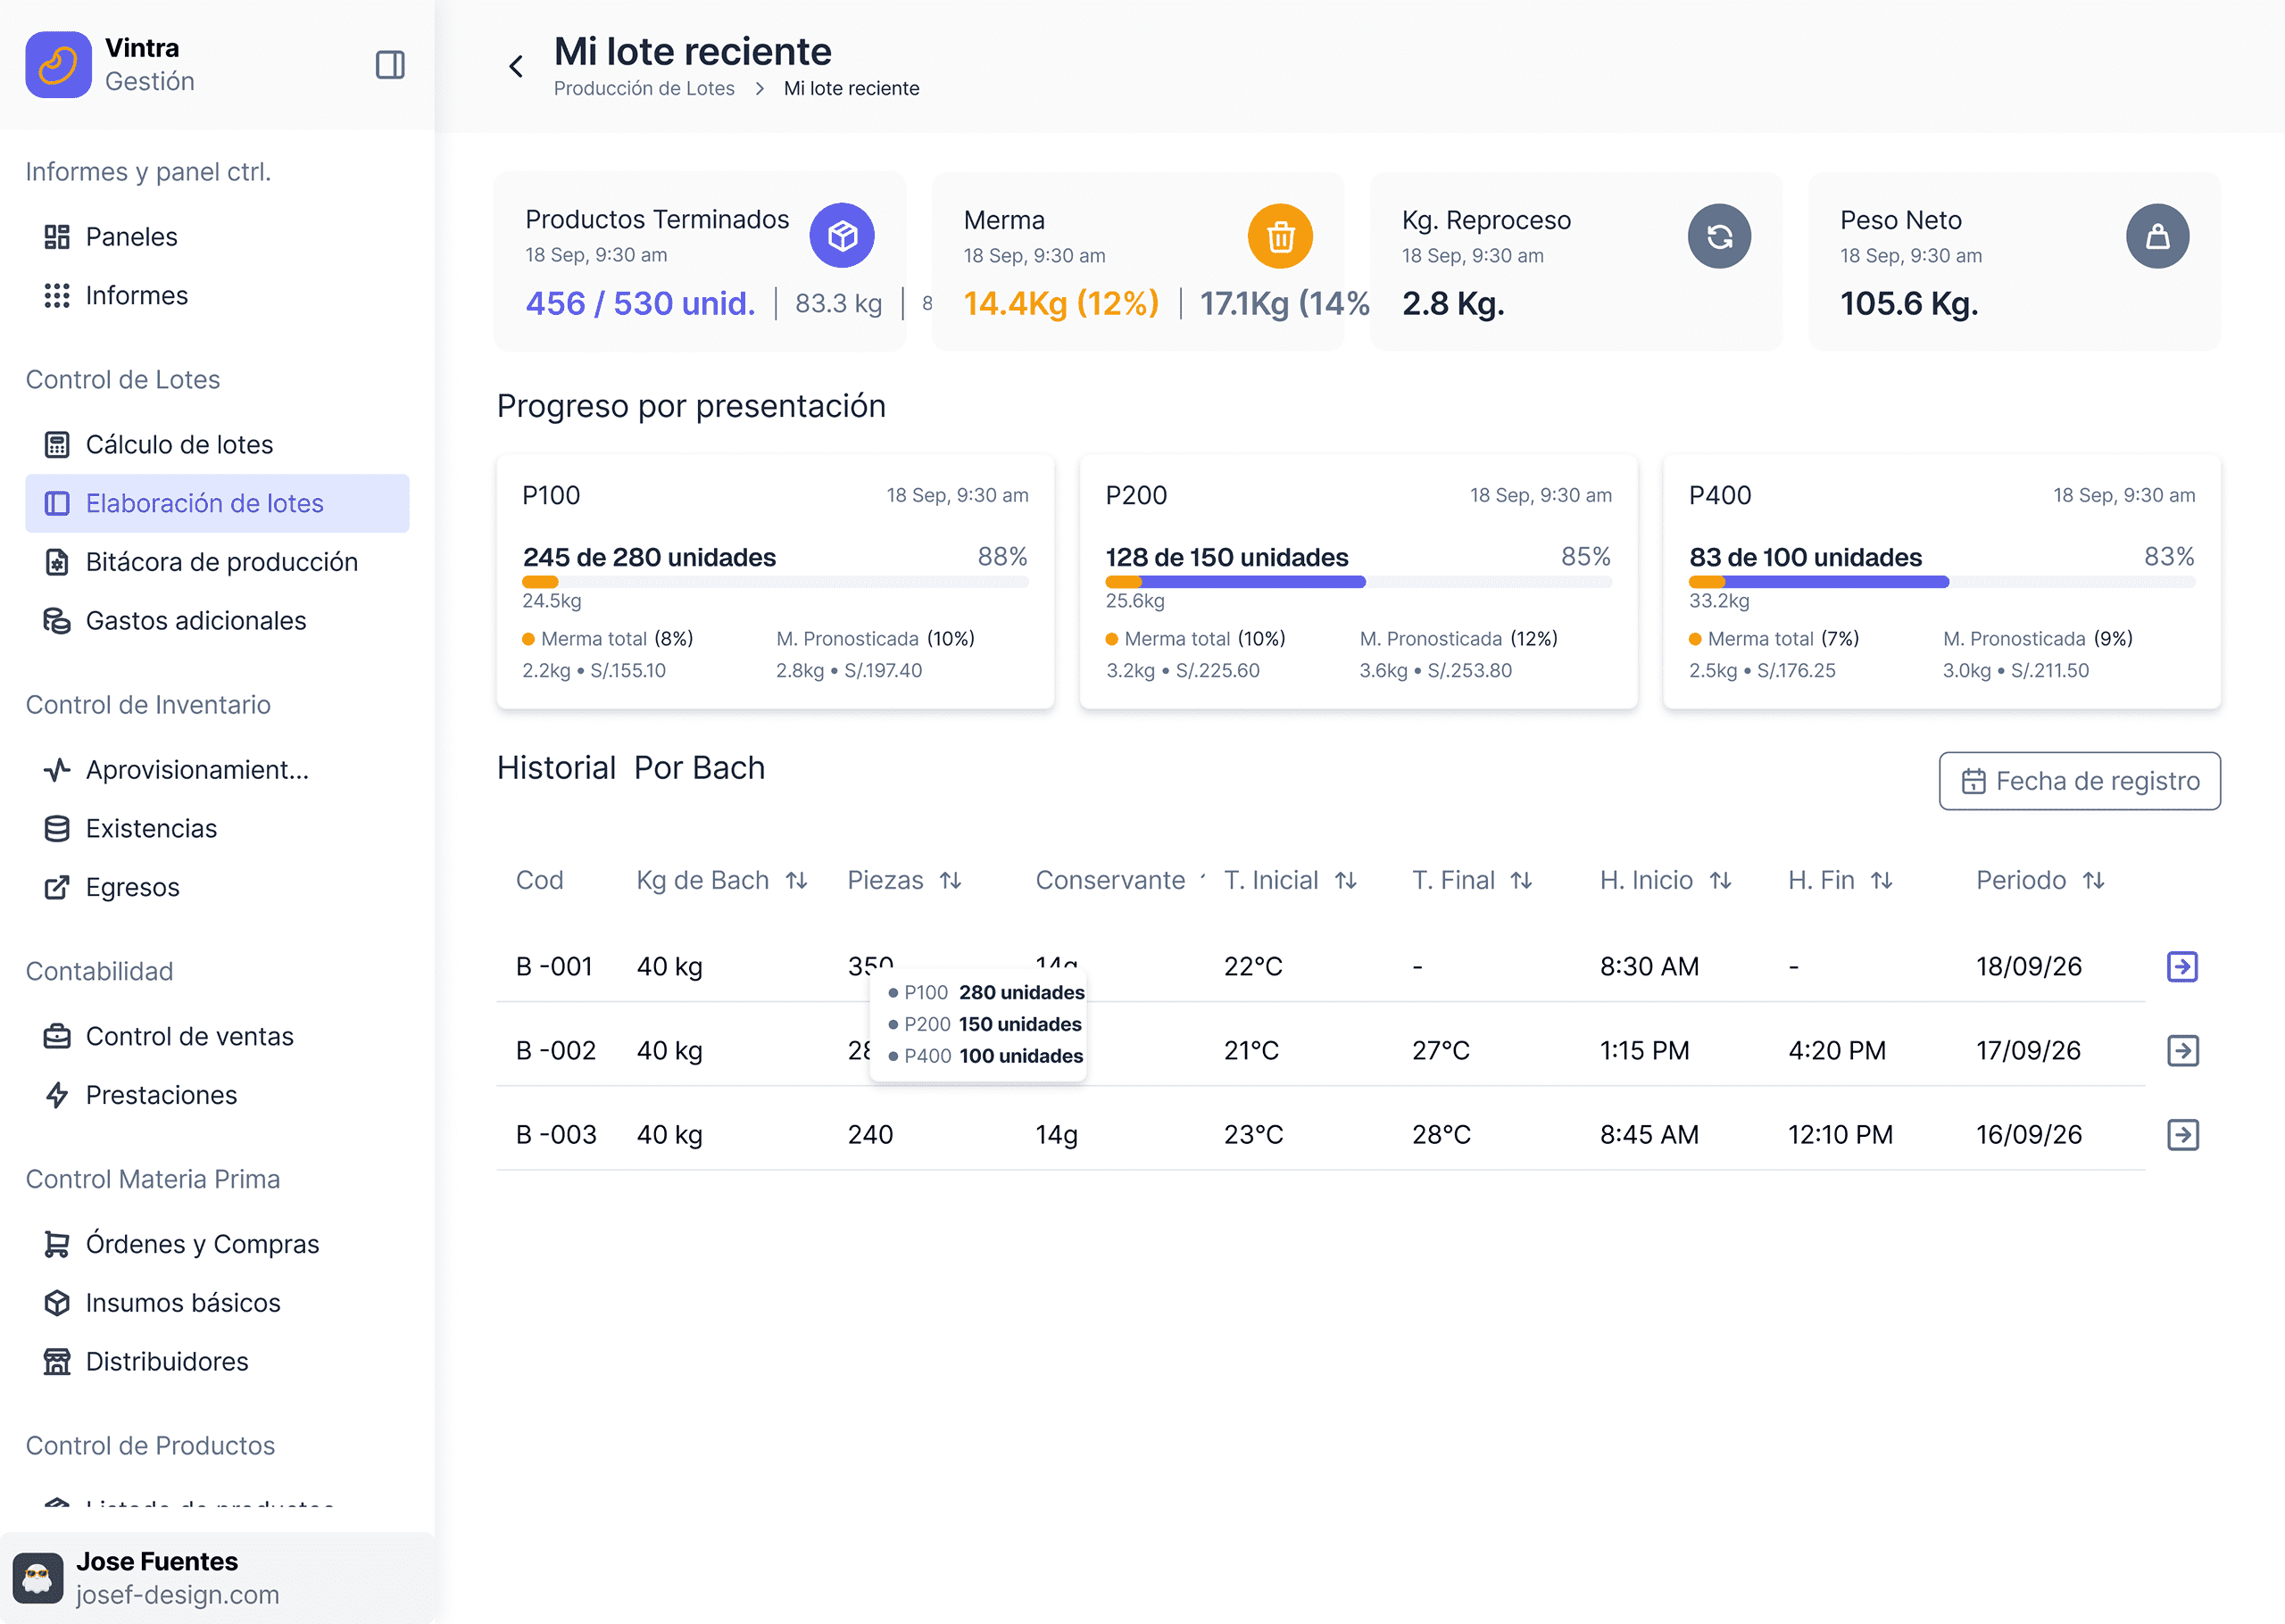Viewport: 2285px width, 1624px height.
Task: Open Órdenes y Compras
Action: (217, 1244)
